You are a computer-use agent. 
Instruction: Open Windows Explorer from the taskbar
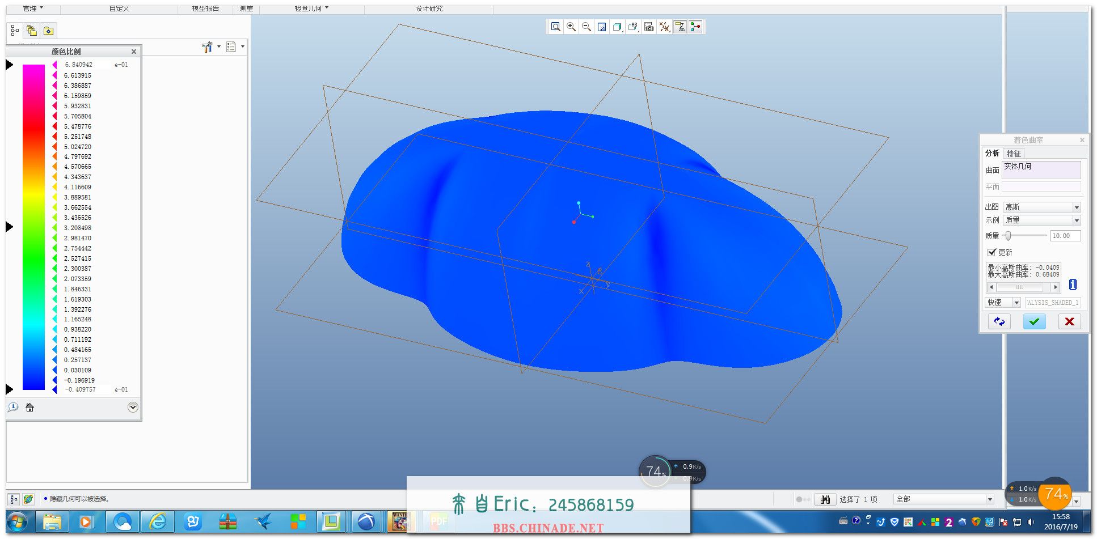52,521
